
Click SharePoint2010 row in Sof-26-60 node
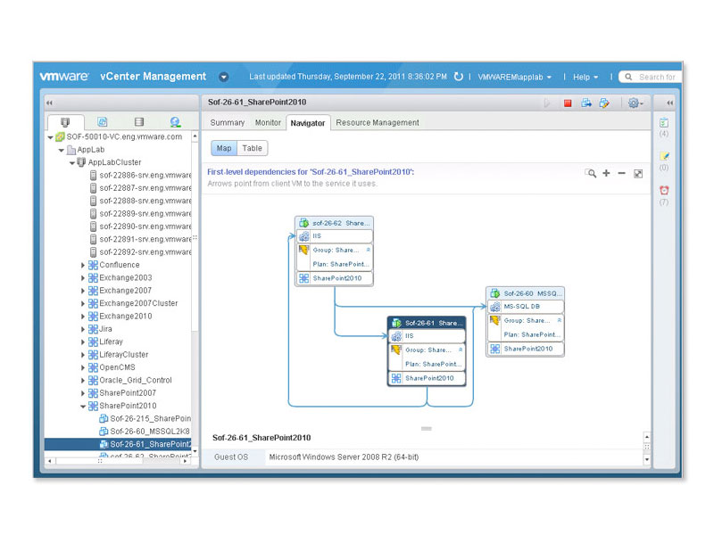tap(525, 349)
